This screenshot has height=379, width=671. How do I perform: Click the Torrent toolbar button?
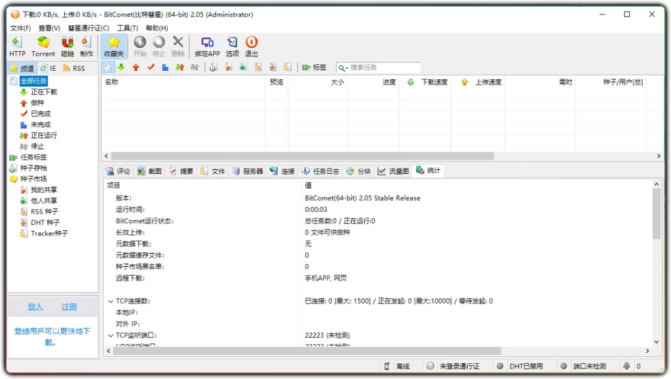tap(43, 47)
